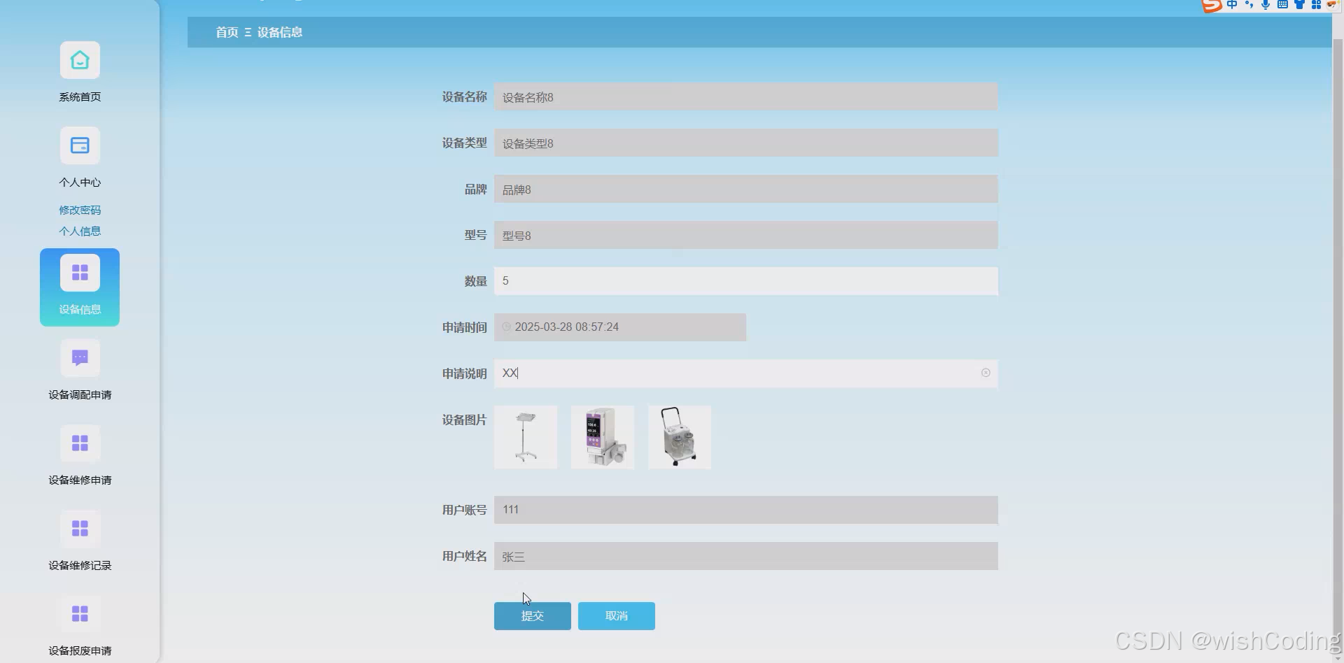Activate Sogou voice input microphone icon

(1266, 6)
